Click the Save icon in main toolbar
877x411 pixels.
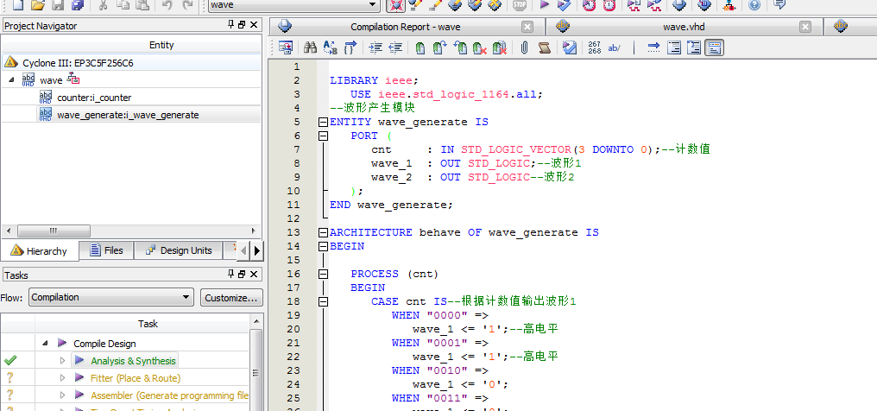pyautogui.click(x=57, y=5)
